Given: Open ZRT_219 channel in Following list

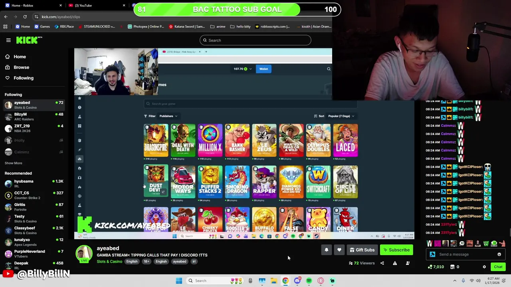Looking at the screenshot, I should (34, 128).
